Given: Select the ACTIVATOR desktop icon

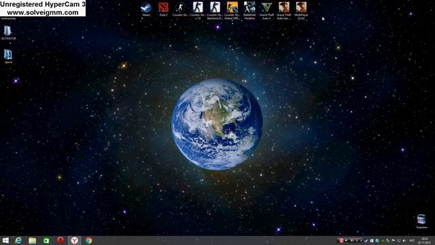Looking at the screenshot, I should pyautogui.click(x=8, y=33).
